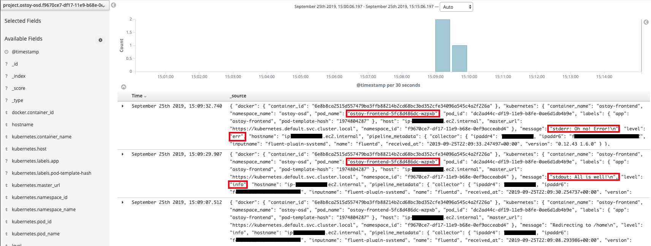Click timestamp September 25th 2019, 15:09:32.740

pos(177,106)
